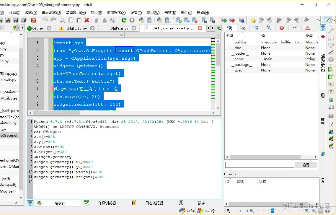336x215 pixels.
Task: Open the Breakpoints tab with red X icon
Action: coord(282,28)
